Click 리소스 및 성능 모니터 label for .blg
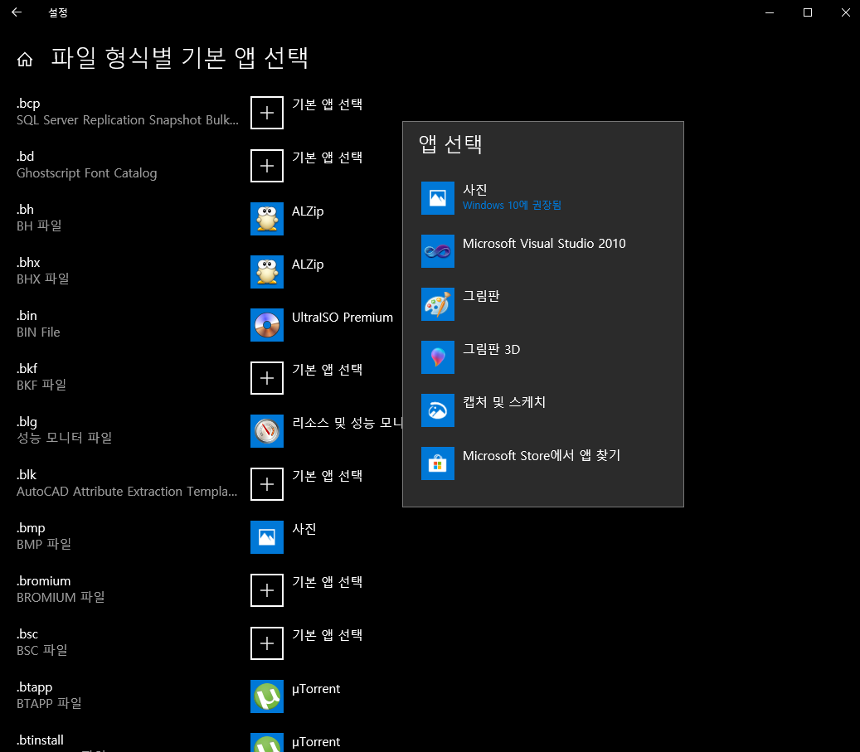Screen dimensions: 860x752 click(x=347, y=423)
